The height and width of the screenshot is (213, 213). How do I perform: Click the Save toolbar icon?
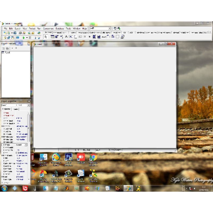pyautogui.click(x=15, y=33)
